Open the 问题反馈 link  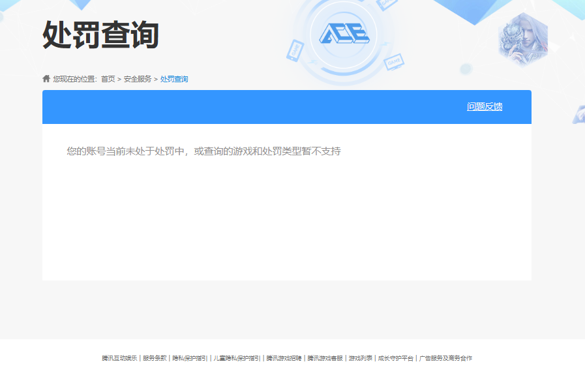click(x=485, y=107)
